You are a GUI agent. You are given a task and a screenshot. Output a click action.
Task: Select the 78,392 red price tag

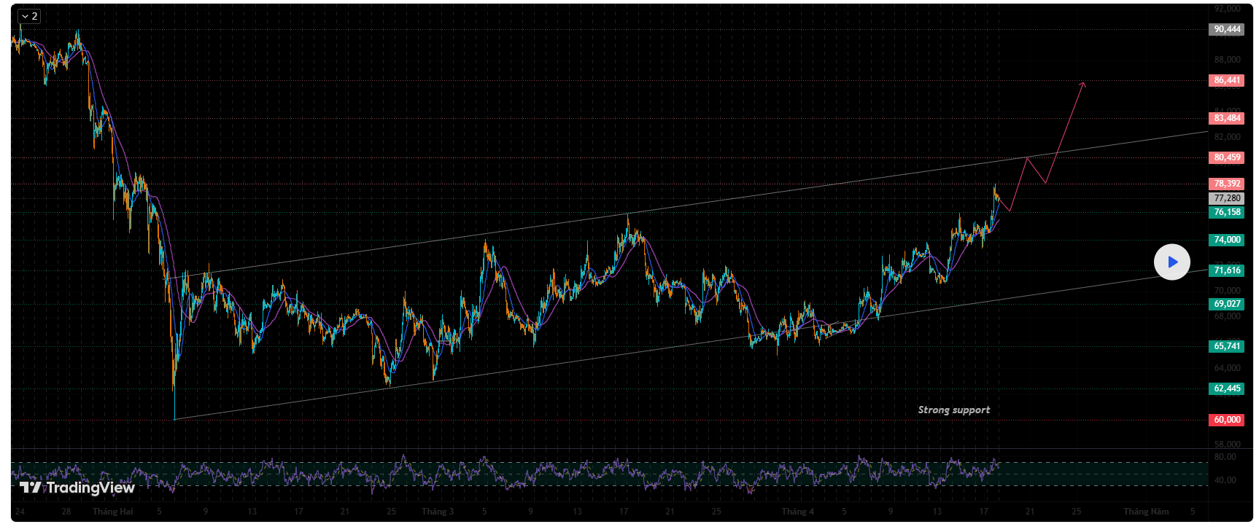click(1226, 184)
